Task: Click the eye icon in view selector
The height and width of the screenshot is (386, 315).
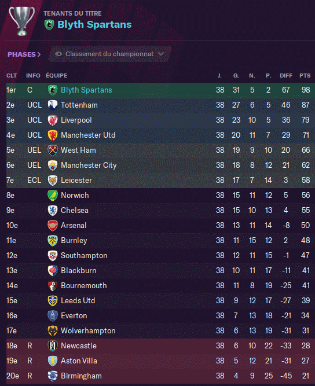Action: pos(58,54)
